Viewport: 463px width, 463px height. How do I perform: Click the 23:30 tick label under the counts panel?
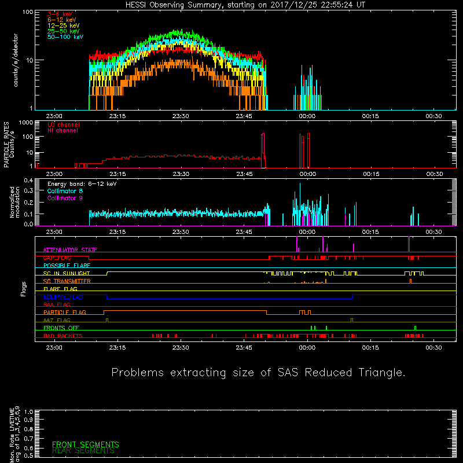pos(181,116)
